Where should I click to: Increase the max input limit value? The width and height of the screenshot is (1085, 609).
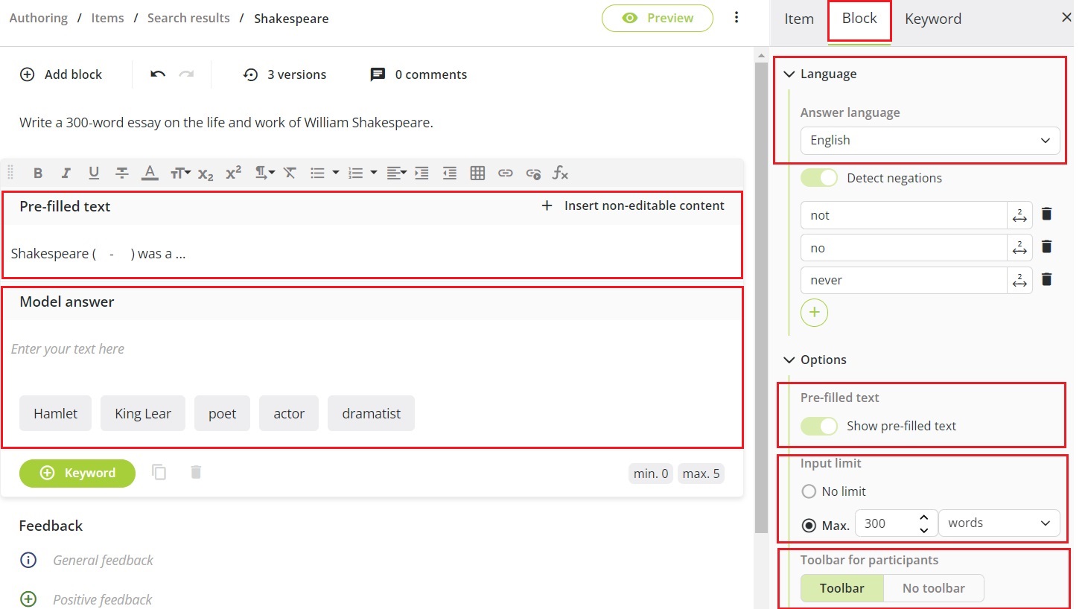click(923, 517)
